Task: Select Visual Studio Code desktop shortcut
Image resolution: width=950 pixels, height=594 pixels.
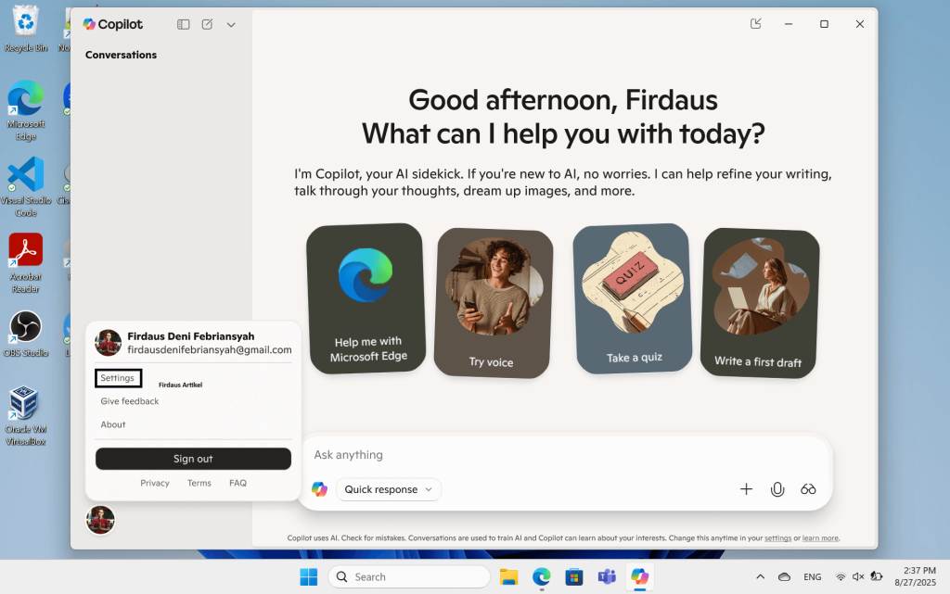Action: (25, 187)
